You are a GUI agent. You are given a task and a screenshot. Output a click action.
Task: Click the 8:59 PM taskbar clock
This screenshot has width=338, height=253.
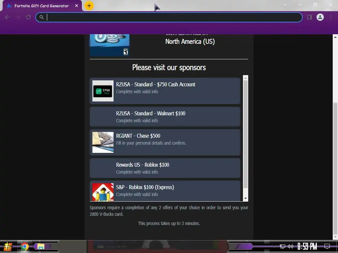pyautogui.click(x=307, y=246)
